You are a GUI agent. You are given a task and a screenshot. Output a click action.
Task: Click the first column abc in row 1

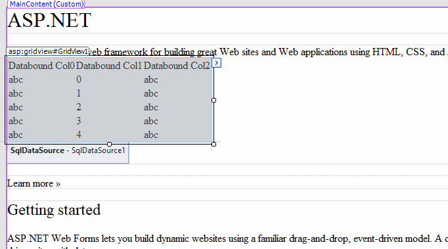[16, 93]
